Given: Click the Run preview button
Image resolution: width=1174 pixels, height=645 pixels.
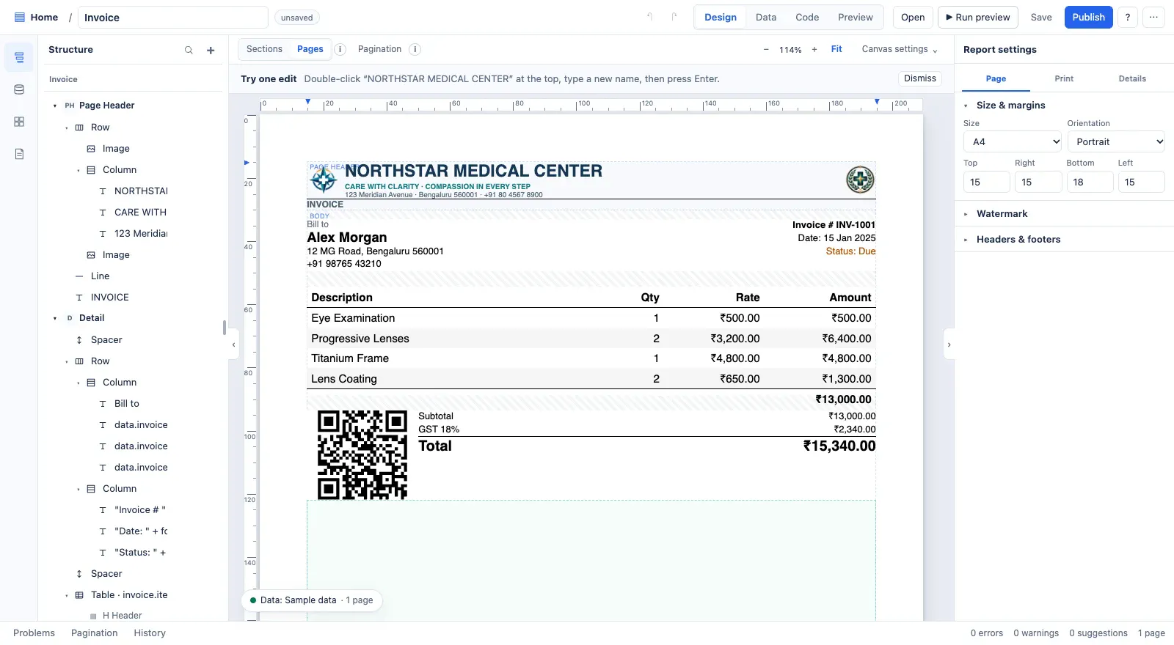Looking at the screenshot, I should [978, 18].
